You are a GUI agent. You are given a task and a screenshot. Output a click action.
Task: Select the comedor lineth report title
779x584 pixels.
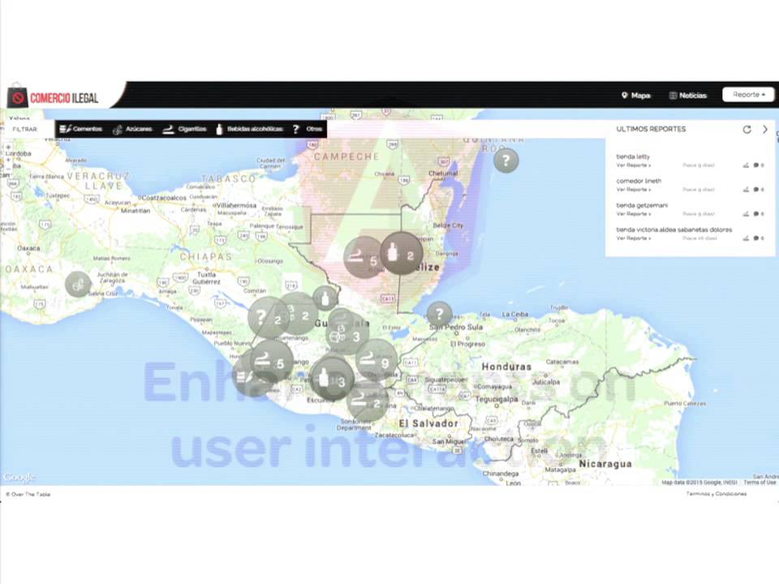(x=639, y=181)
